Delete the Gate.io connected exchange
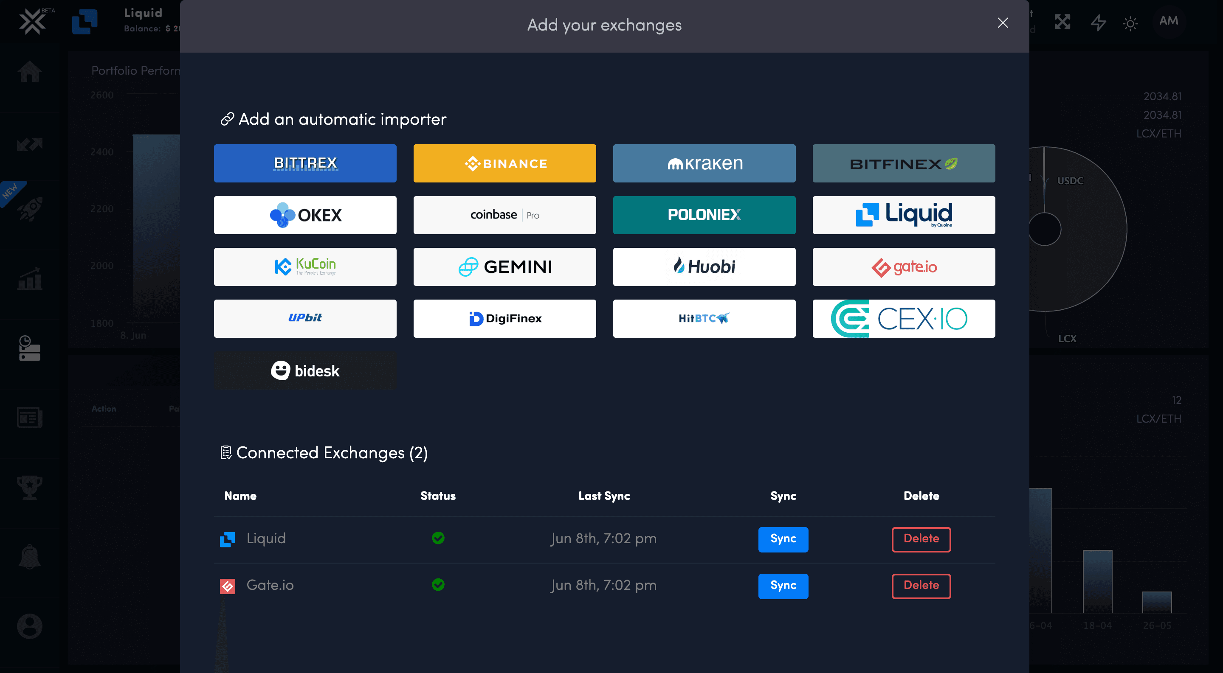This screenshot has height=673, width=1223. [x=921, y=585]
